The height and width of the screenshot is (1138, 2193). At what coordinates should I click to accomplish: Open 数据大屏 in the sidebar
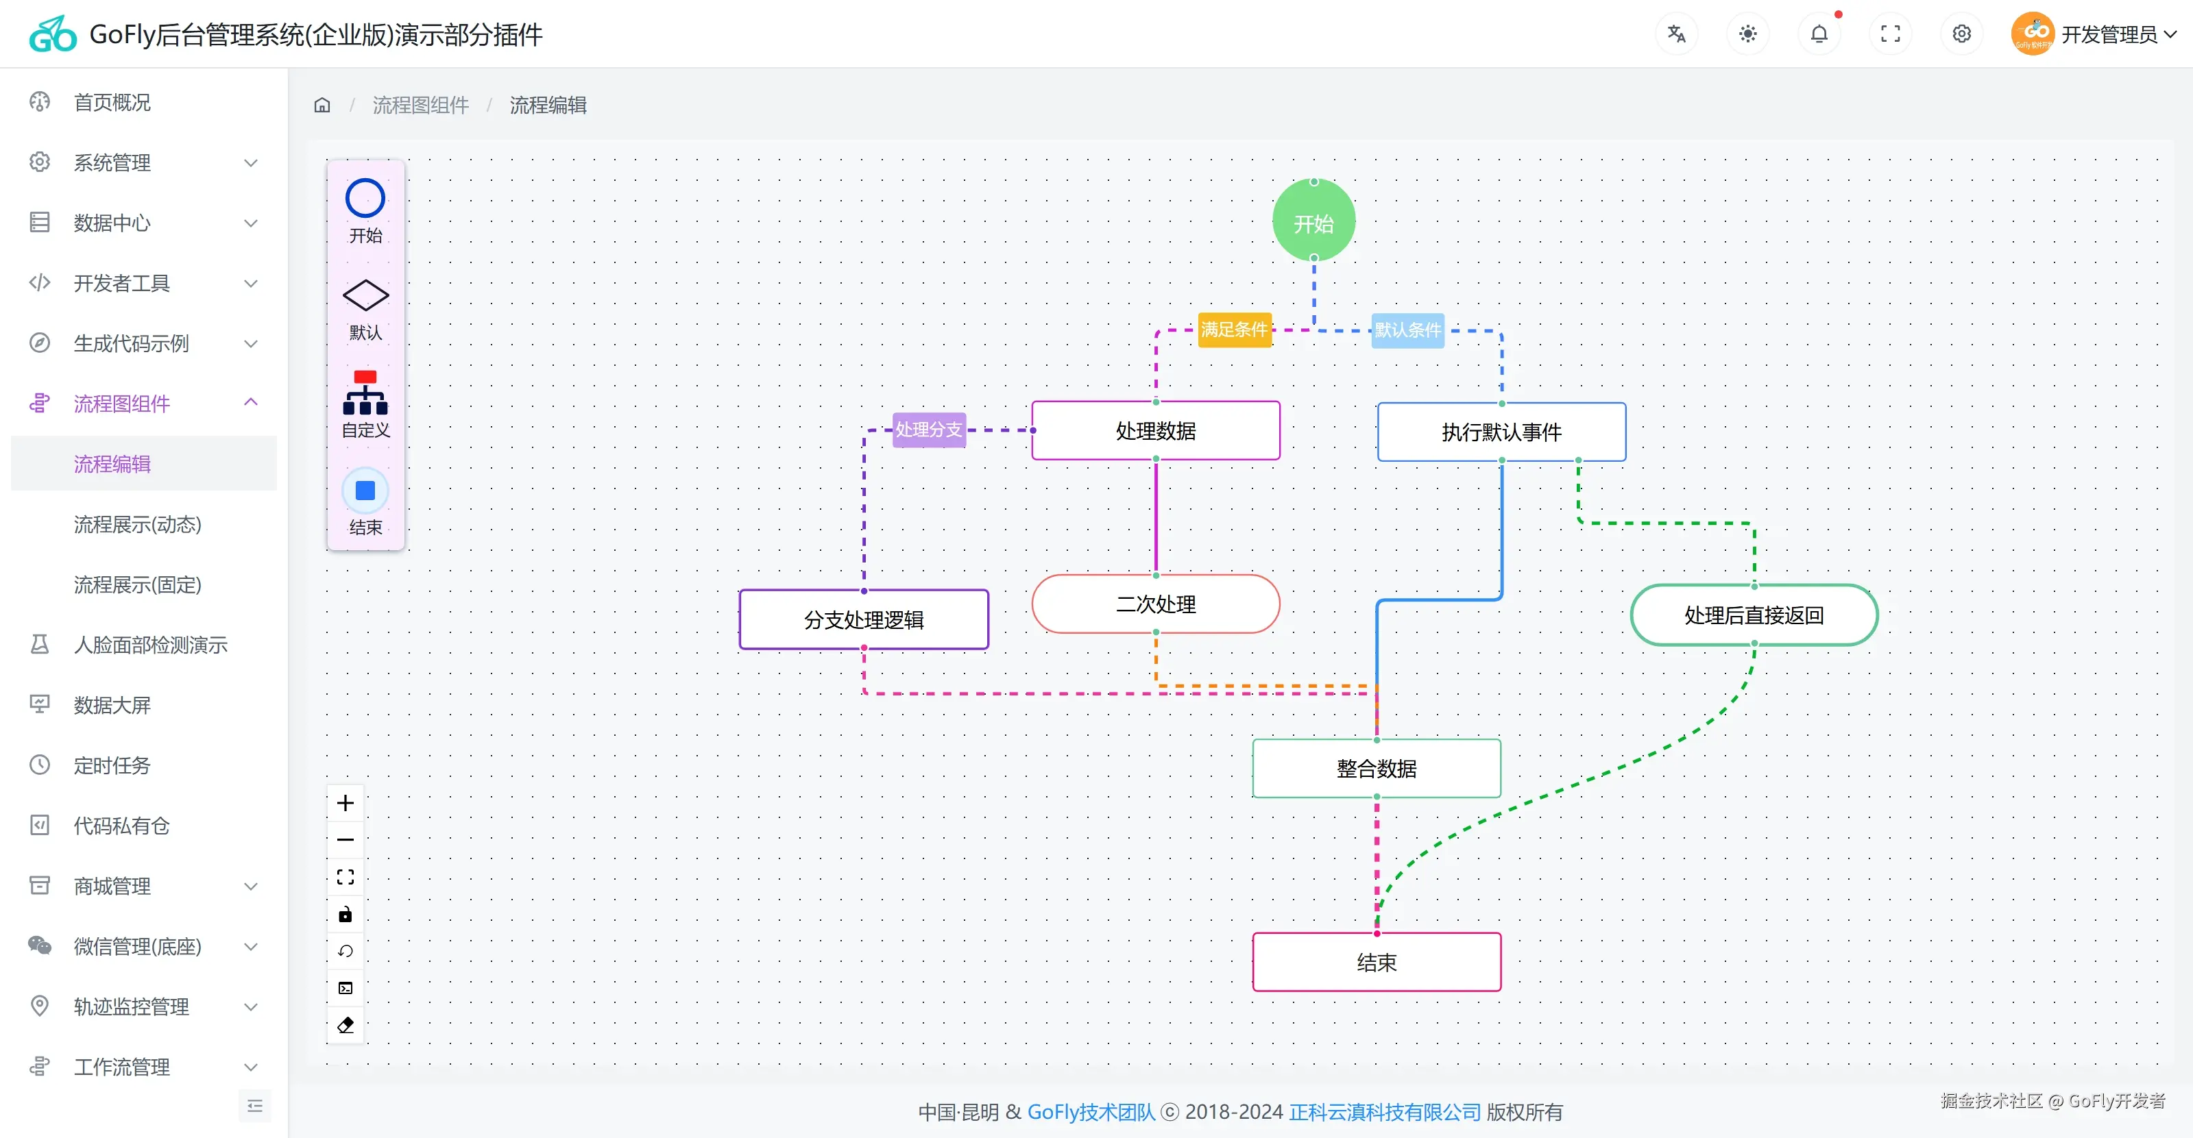pyautogui.click(x=112, y=704)
